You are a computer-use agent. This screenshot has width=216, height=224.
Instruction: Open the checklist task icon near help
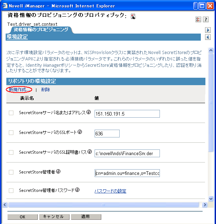[198, 19]
